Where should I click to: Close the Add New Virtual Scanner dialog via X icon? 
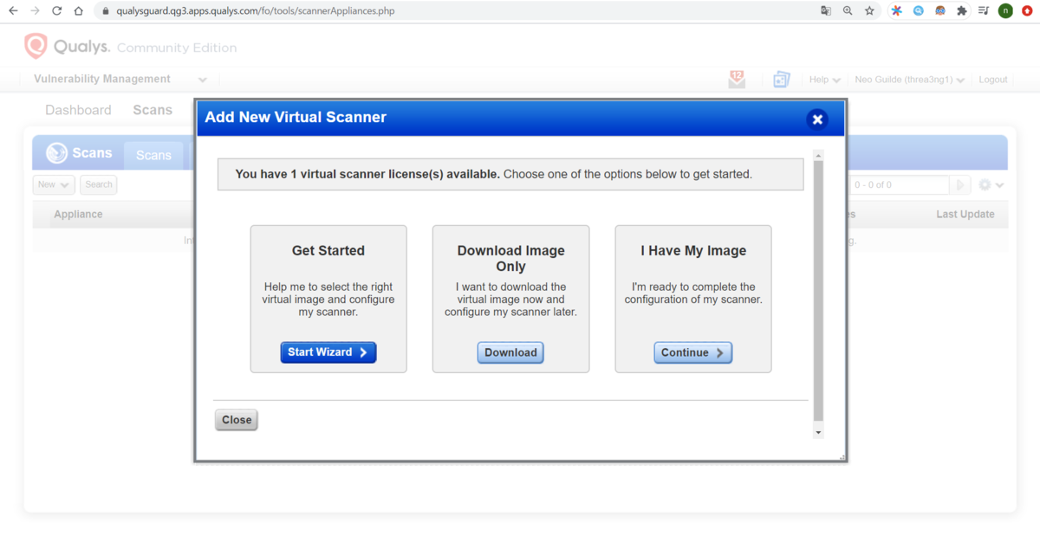click(816, 119)
